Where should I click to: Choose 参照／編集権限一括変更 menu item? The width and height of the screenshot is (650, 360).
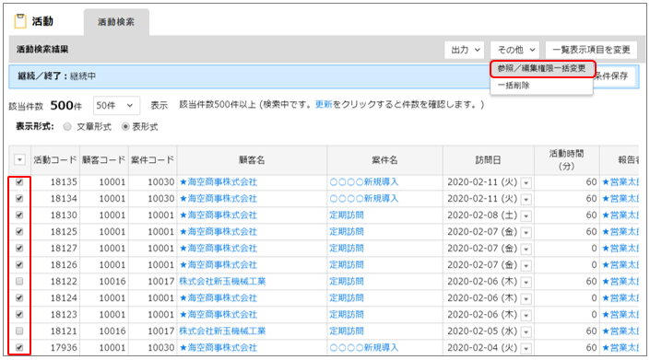(542, 69)
